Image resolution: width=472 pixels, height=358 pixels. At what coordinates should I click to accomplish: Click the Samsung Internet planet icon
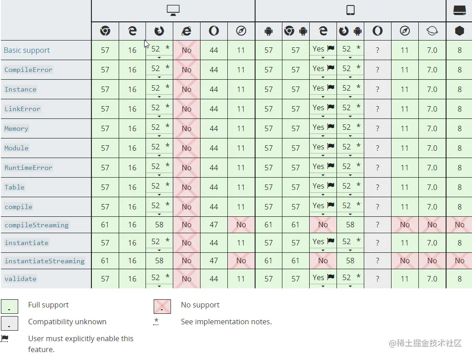pyautogui.click(x=432, y=31)
